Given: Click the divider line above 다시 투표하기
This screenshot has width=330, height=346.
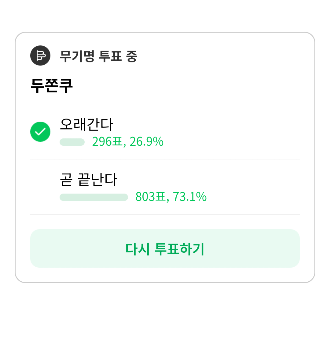Looking at the screenshot, I should [x=165, y=214].
